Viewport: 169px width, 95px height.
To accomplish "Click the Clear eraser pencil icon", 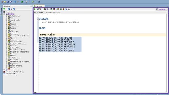I will (63, 9).
